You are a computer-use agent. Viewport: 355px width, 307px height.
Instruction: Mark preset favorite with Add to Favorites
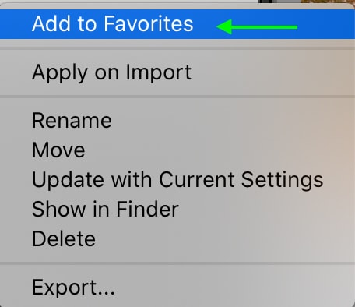[177, 24]
